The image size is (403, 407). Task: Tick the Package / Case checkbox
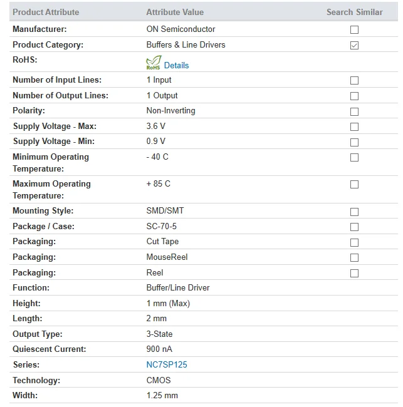(x=354, y=227)
